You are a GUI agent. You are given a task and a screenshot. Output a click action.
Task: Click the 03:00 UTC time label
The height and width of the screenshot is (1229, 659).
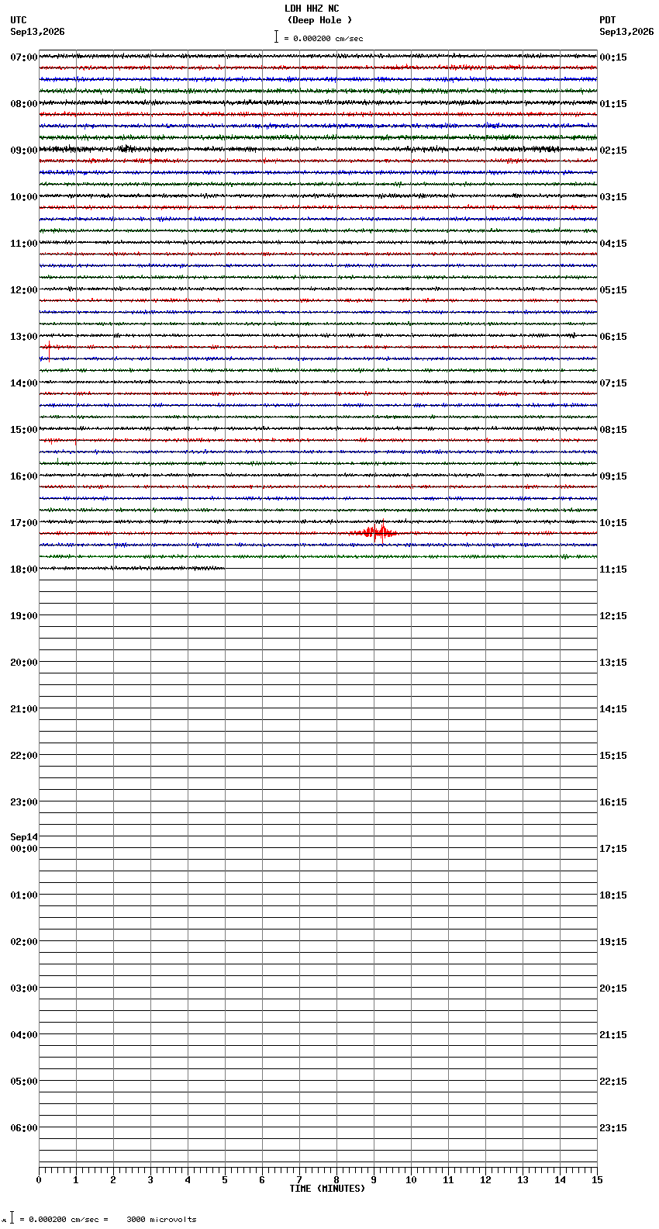point(24,988)
